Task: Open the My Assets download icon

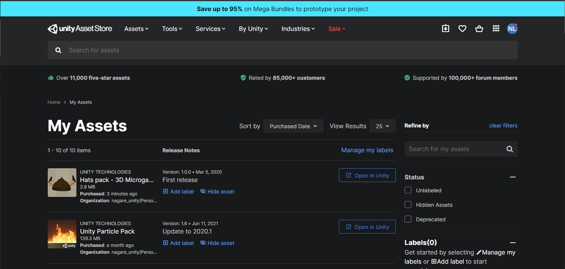Action: tap(445, 29)
